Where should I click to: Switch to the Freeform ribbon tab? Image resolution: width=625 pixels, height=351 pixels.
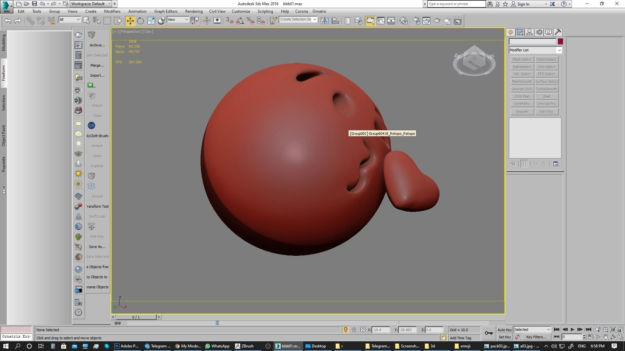pos(4,73)
